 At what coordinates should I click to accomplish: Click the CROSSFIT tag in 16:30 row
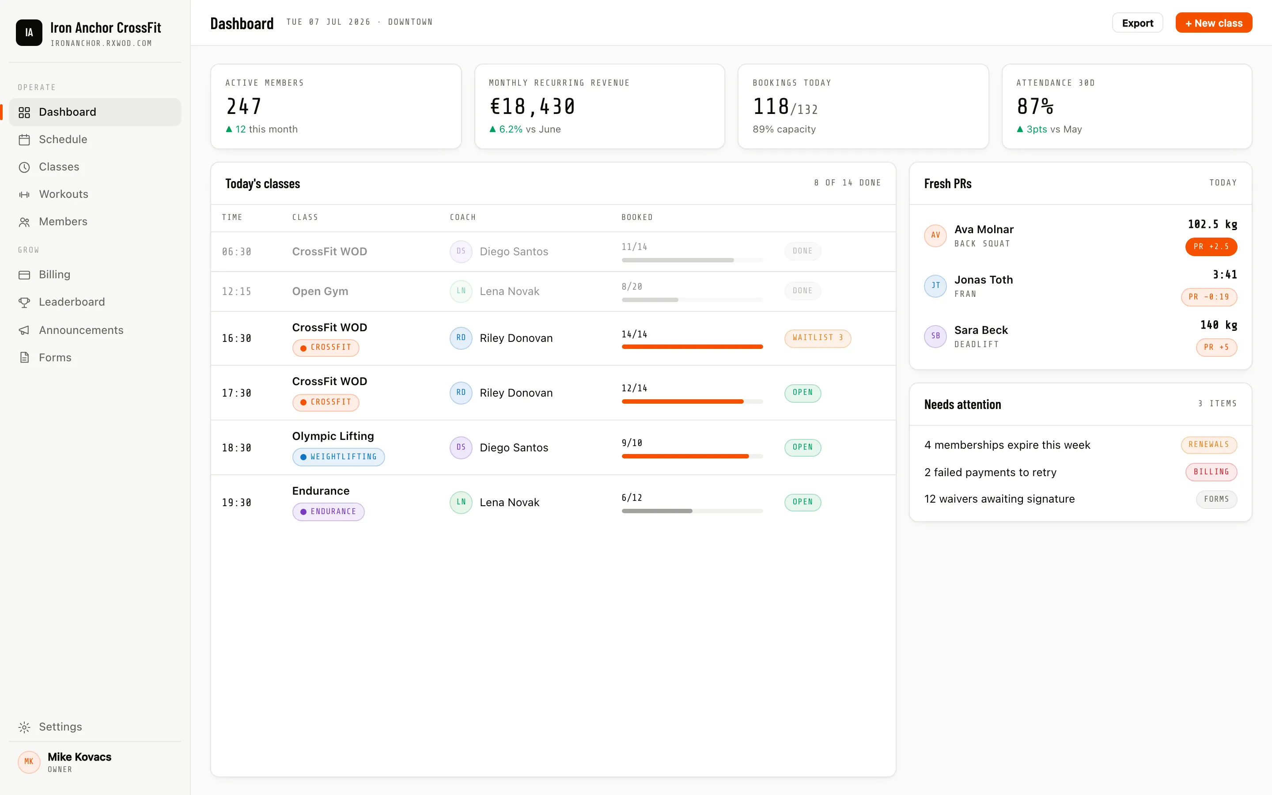[x=326, y=348]
